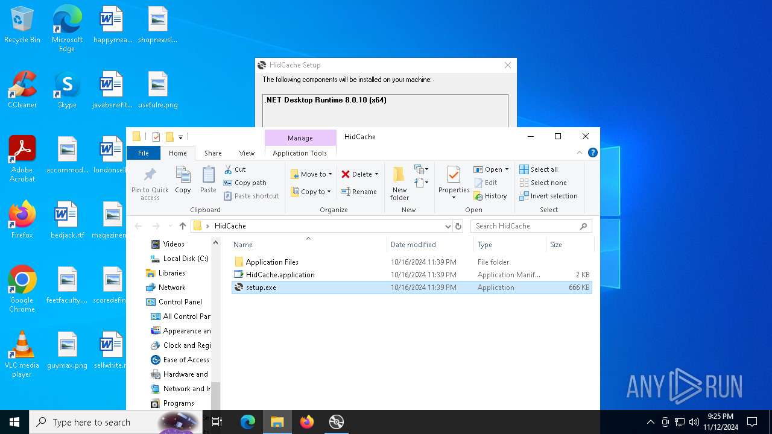Sort by Size column header
Image resolution: width=772 pixels, height=434 pixels.
(569, 245)
